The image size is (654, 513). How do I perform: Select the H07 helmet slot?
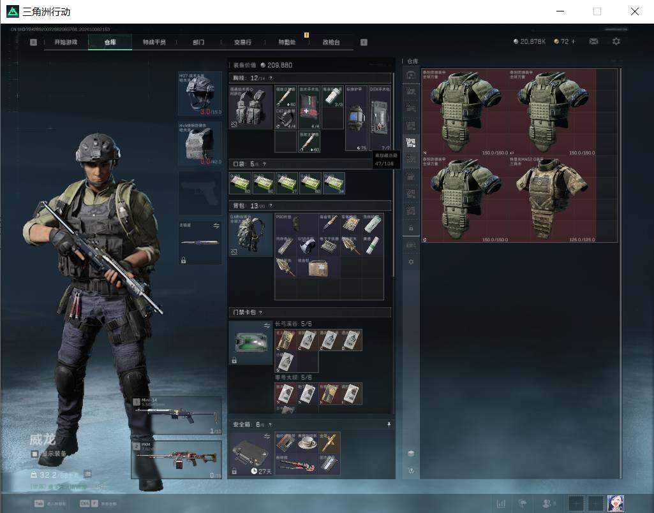tap(200, 93)
